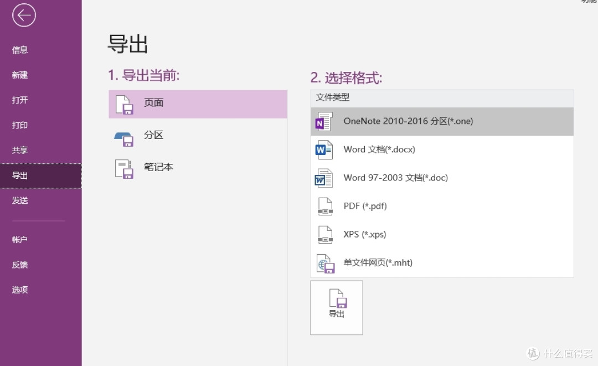Select the 发送 section
598x366 pixels.
(19, 200)
